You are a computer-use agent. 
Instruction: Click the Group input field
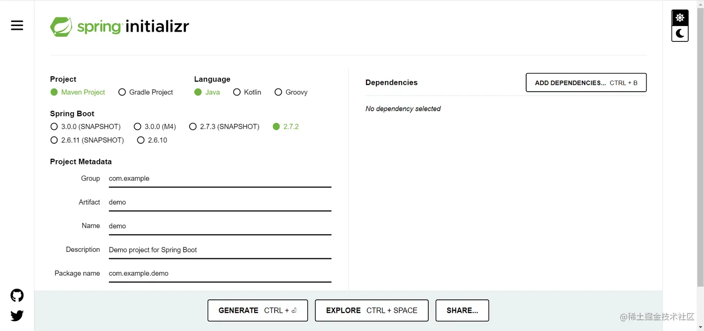click(220, 179)
